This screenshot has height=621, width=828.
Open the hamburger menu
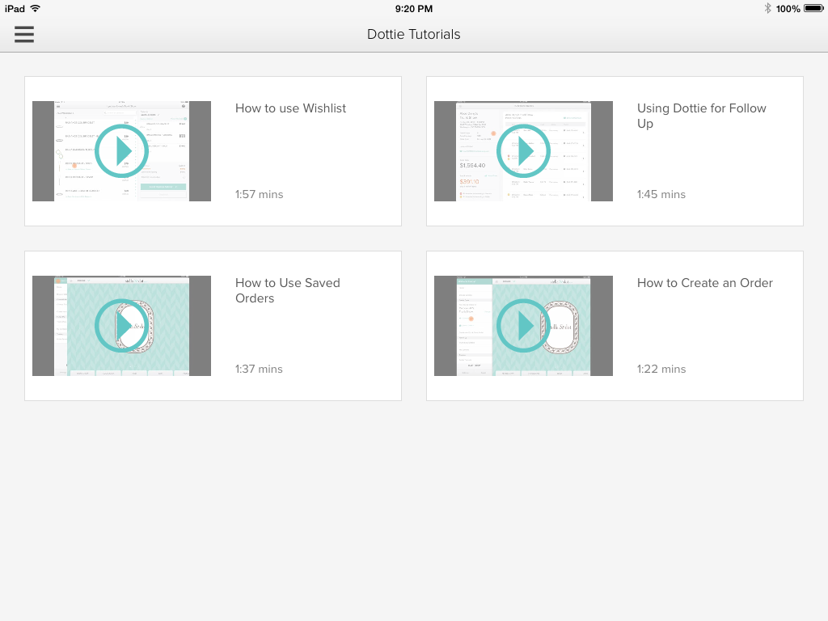[24, 34]
